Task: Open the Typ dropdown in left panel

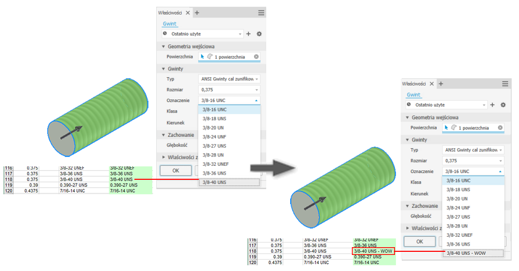Action: click(x=229, y=79)
